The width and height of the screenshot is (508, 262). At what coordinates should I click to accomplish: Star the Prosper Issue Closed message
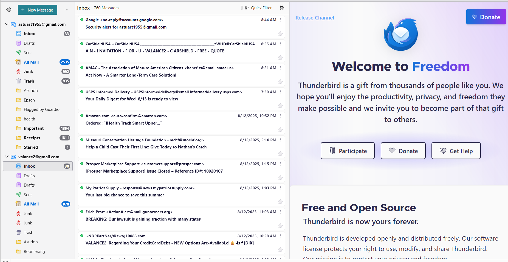280,178
